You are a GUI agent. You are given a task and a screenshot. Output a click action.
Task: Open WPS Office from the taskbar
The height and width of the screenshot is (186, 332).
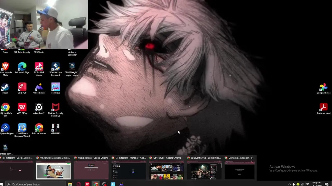click(x=87, y=184)
